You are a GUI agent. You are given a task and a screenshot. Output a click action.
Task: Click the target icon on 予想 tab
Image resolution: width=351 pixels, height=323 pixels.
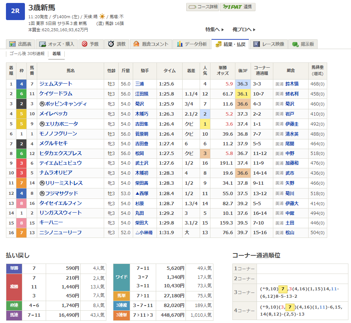click(84, 44)
